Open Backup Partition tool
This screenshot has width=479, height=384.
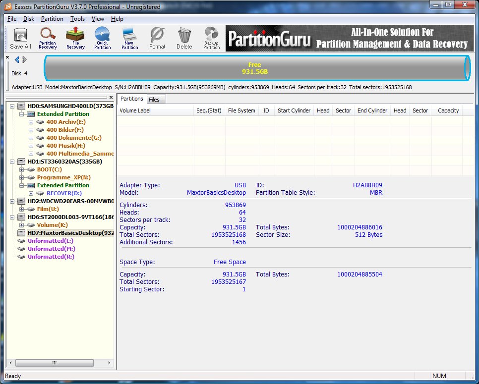212,39
